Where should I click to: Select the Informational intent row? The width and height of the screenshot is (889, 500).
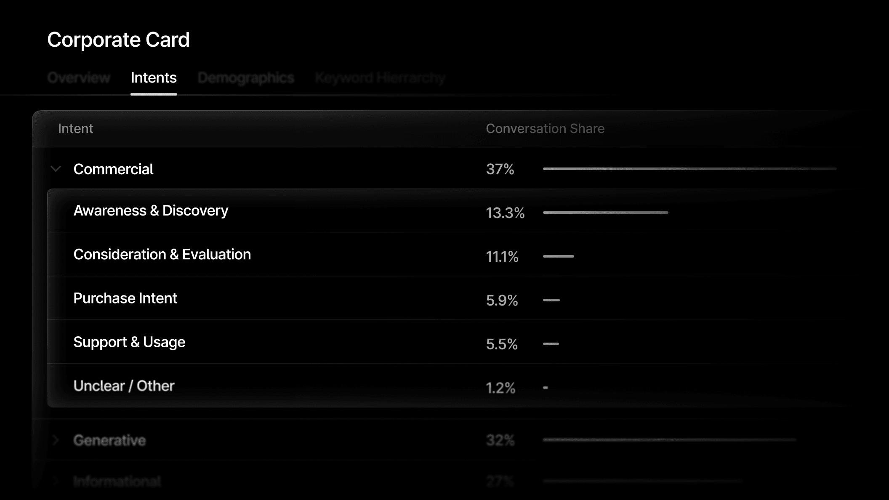117,481
